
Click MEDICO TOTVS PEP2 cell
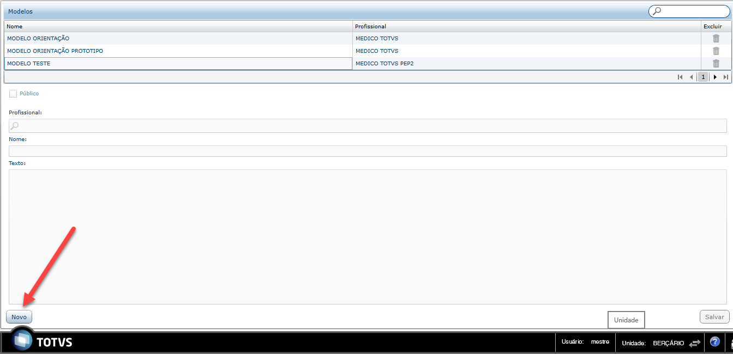point(527,64)
